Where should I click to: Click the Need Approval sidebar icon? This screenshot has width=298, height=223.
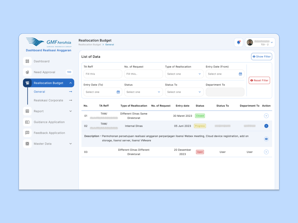[27, 72]
